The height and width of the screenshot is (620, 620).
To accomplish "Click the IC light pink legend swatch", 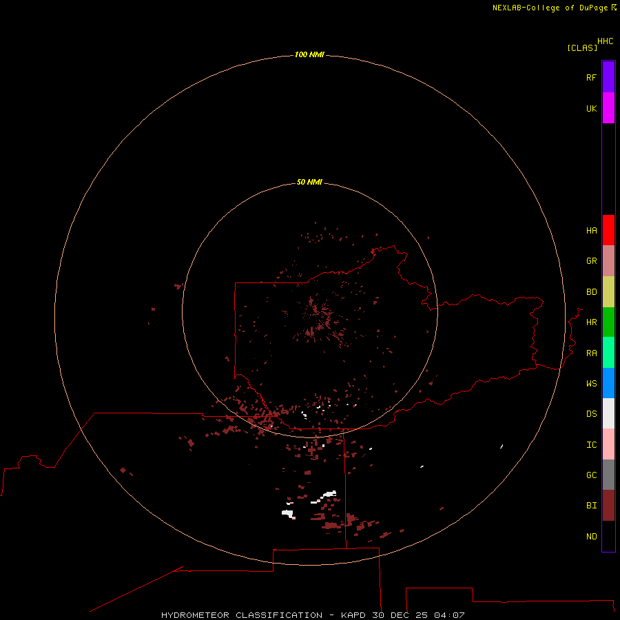I will [x=608, y=444].
